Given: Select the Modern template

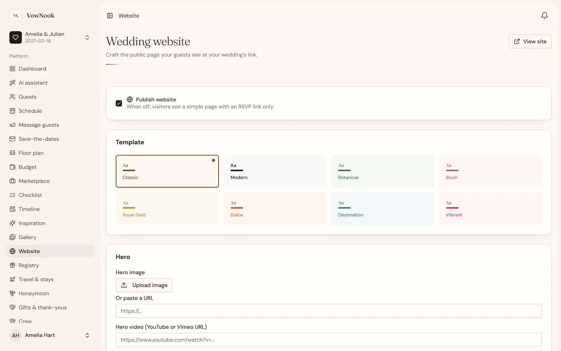Looking at the screenshot, I should [275, 171].
